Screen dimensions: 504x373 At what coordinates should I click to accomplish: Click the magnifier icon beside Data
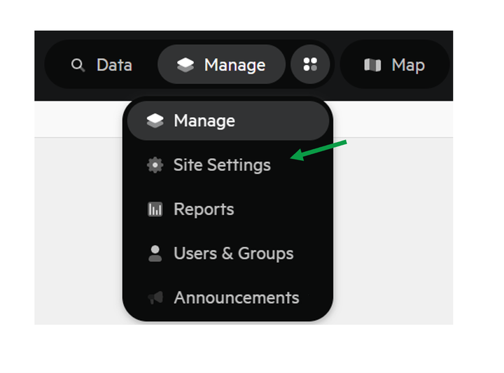[78, 65]
